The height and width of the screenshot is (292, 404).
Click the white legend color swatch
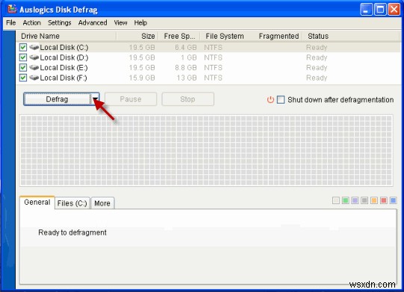[336, 200]
